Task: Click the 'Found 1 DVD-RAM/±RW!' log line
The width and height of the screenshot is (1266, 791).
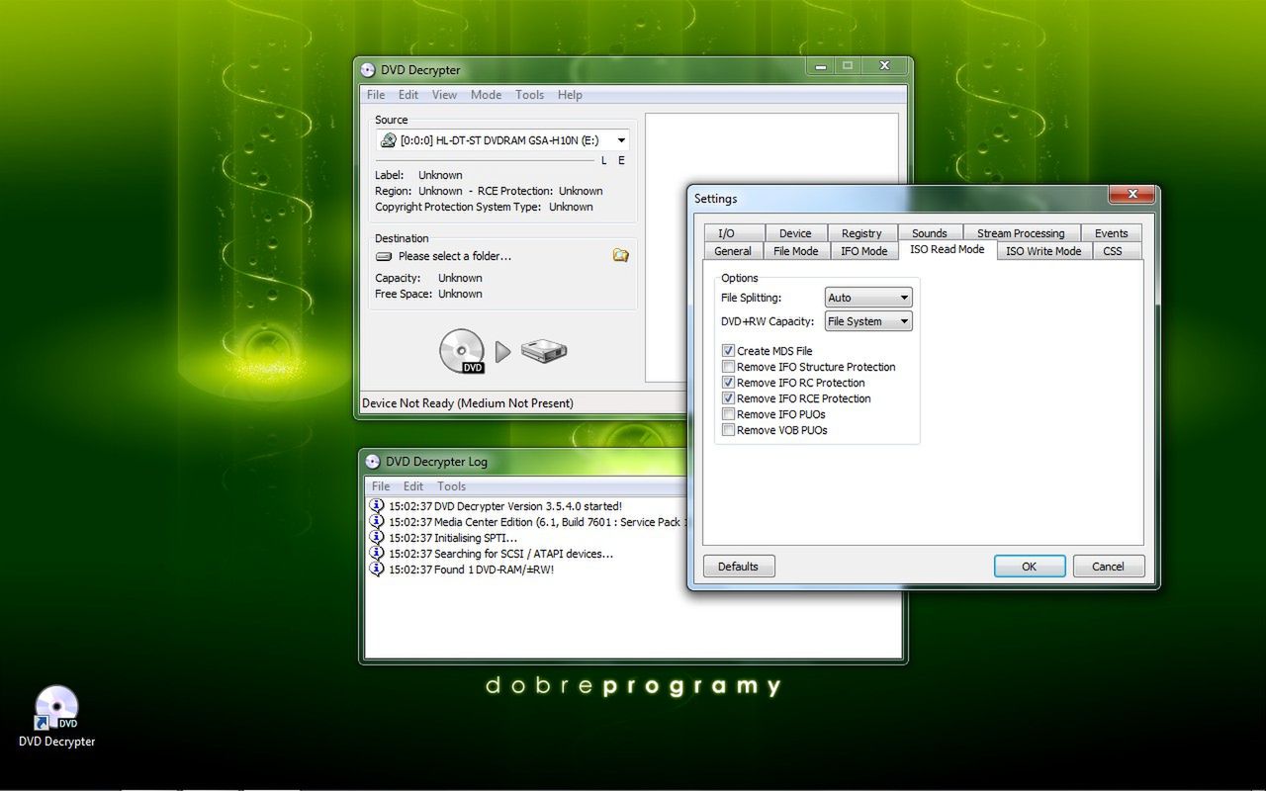Action: [472, 570]
